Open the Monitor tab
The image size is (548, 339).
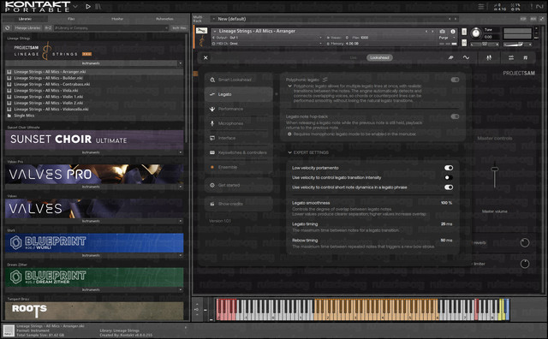point(117,19)
